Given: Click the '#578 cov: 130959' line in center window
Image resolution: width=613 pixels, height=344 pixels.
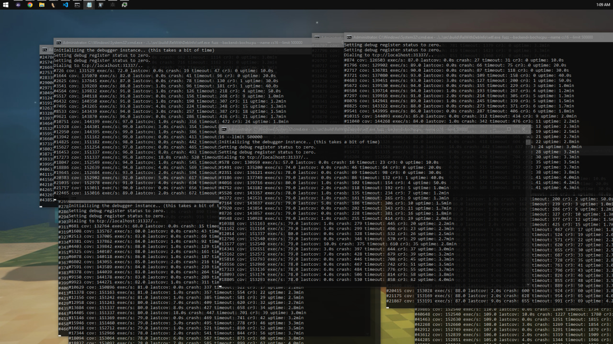Looking at the screenshot, I should click(328, 162).
